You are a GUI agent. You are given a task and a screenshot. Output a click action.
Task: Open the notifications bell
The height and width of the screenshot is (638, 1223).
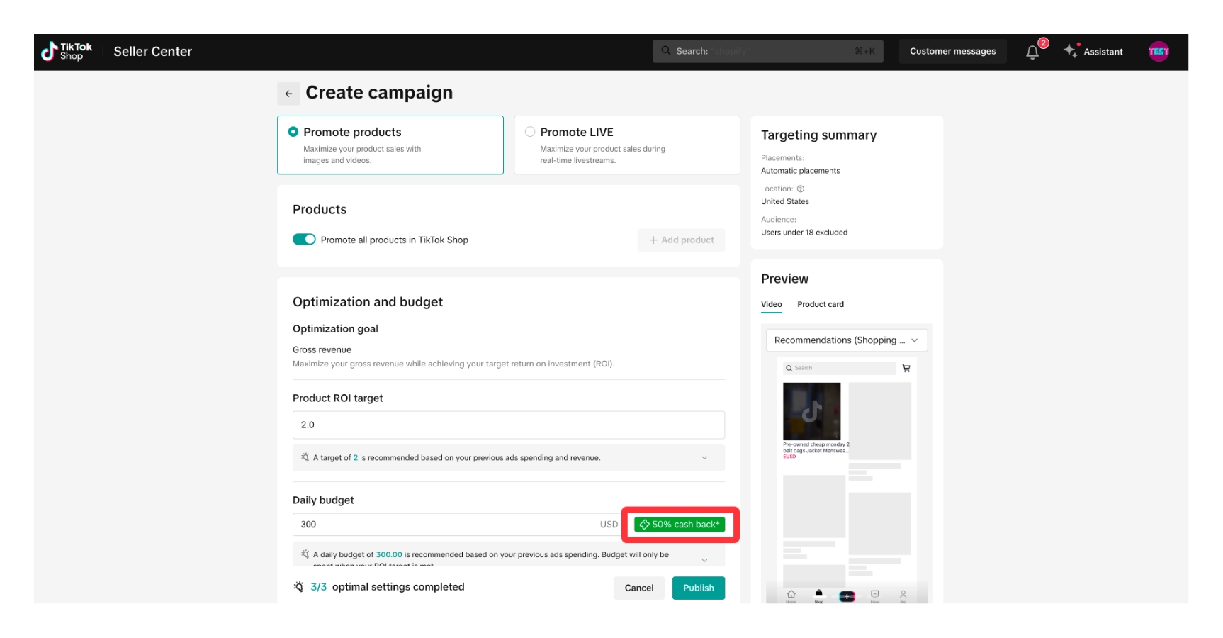pyautogui.click(x=1032, y=52)
